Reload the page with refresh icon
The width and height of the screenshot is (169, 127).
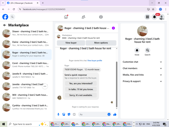14,9
